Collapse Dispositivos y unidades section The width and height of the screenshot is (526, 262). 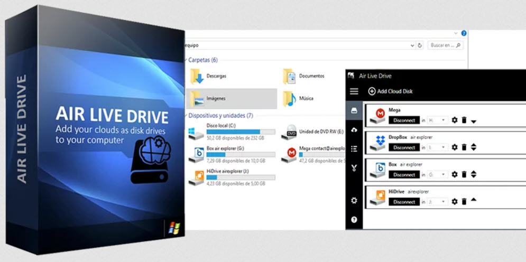click(186, 116)
